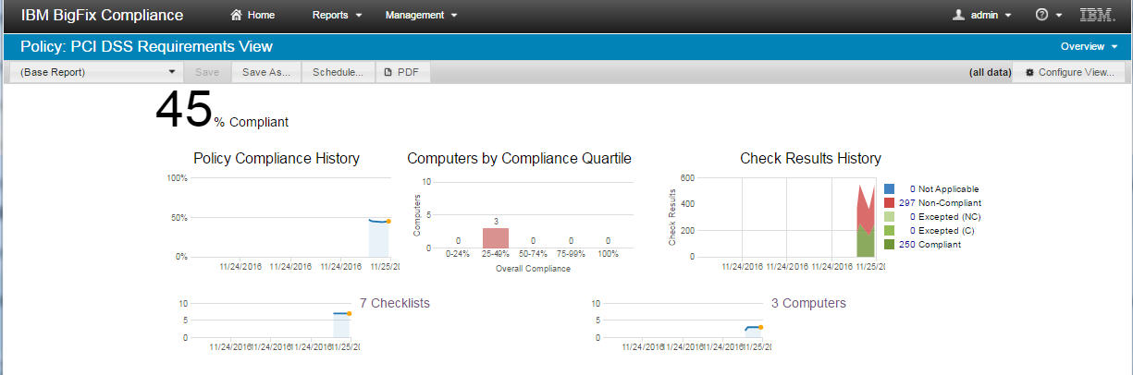The image size is (1133, 375).
Task: Click the Save As button
Action: [266, 72]
